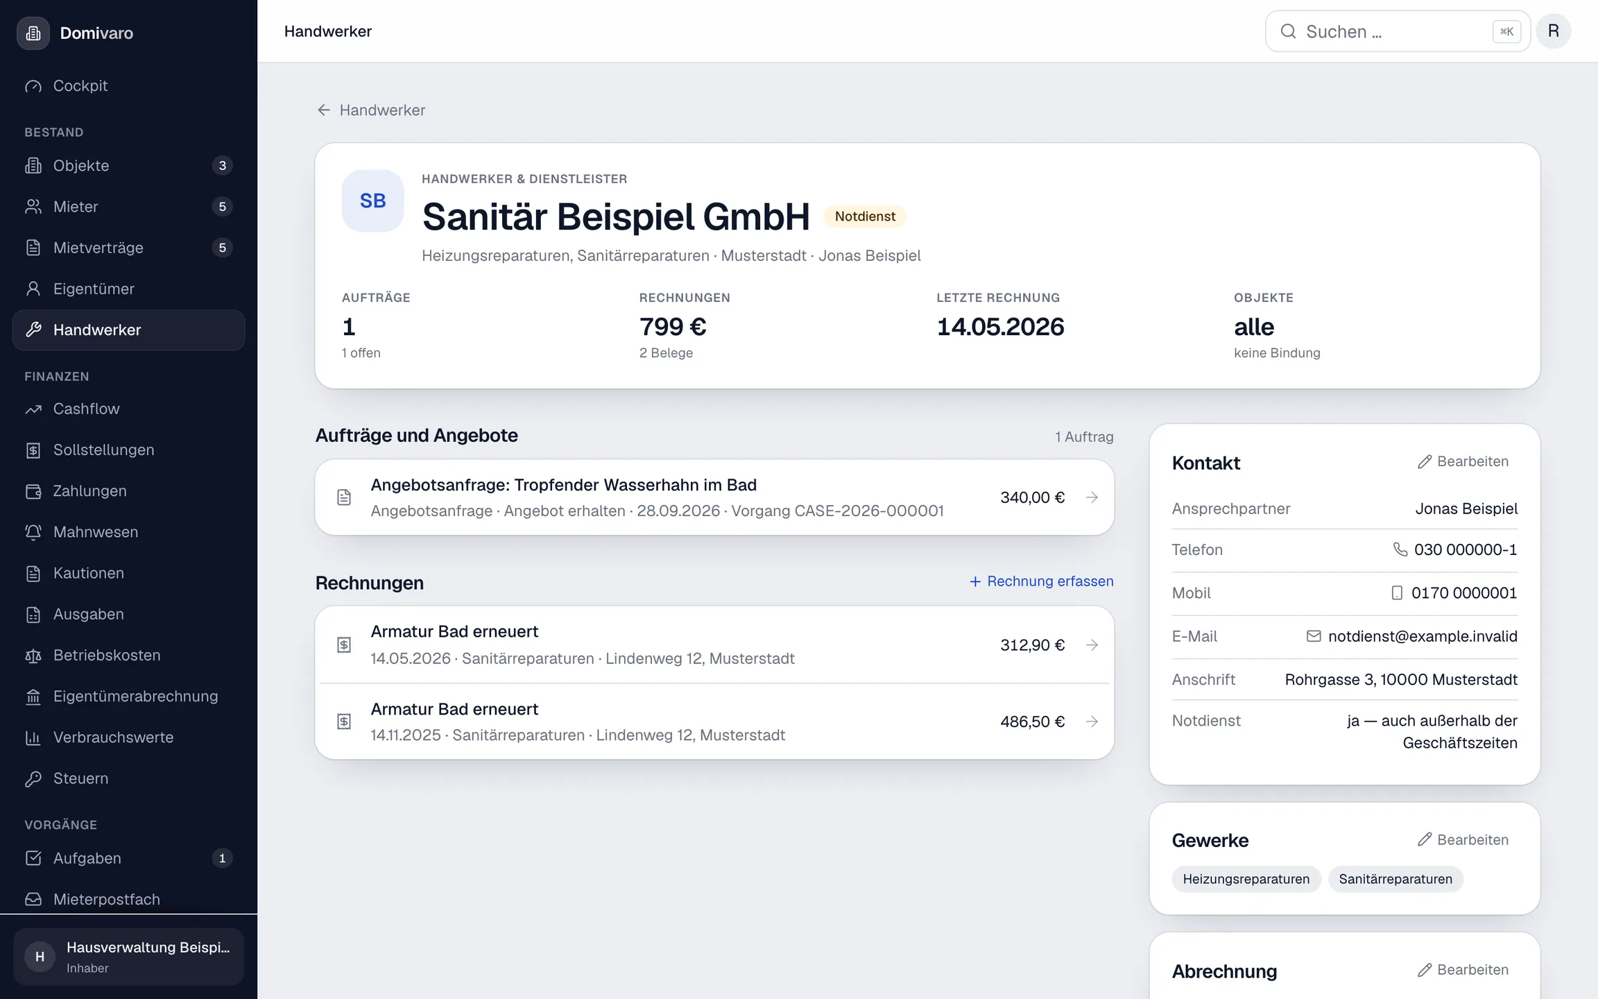Open Sollstellungen in the sidebar

[128, 450]
